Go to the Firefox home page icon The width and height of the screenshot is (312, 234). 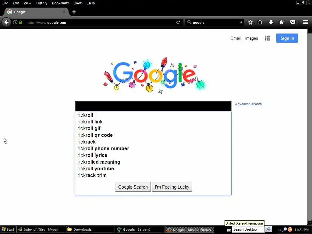click(282, 22)
